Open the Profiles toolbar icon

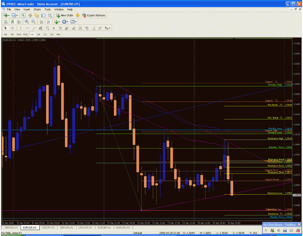[14, 15]
